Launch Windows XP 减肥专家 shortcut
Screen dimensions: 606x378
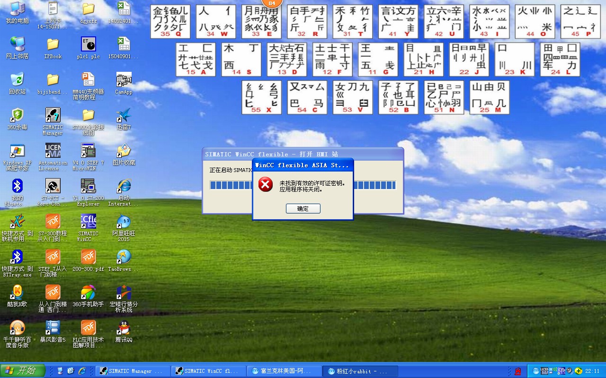point(18,156)
